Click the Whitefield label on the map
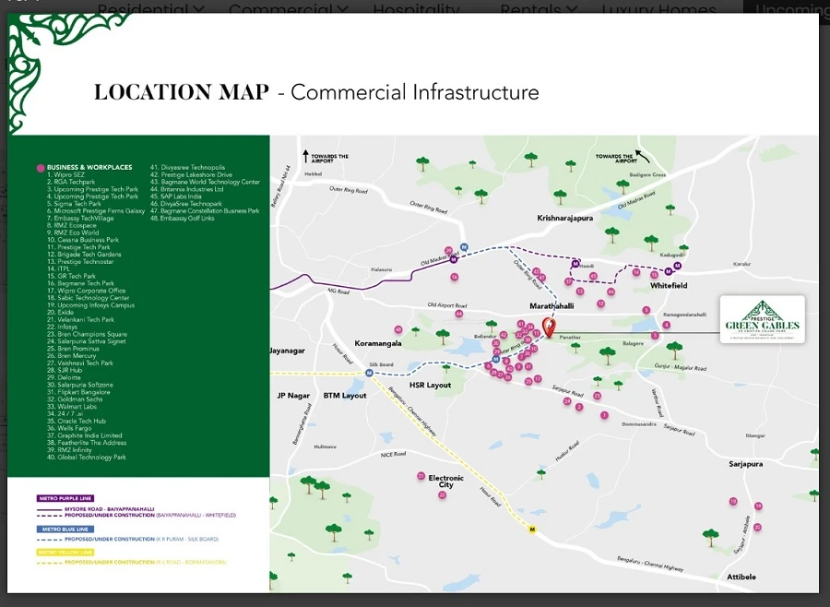The image size is (830, 607). click(x=669, y=286)
